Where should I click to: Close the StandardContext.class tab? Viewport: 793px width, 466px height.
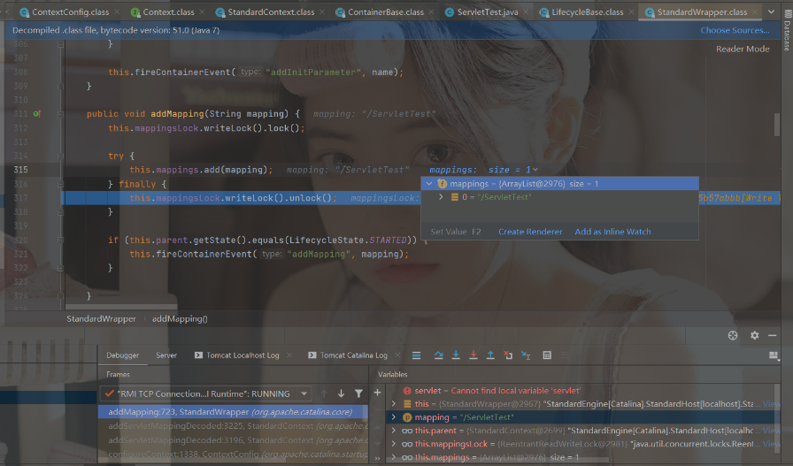click(x=323, y=11)
